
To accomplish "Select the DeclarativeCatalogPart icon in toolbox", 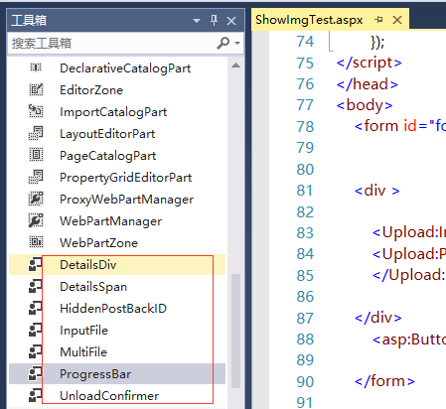I will [36, 68].
